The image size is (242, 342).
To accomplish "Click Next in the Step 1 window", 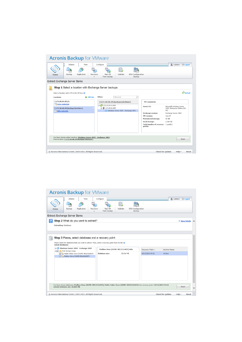I will point(183,139).
